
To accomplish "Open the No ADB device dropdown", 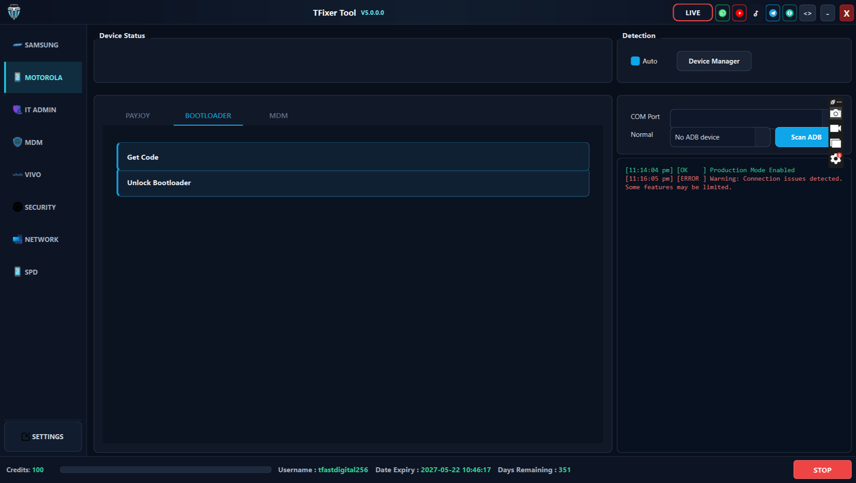I will point(720,137).
